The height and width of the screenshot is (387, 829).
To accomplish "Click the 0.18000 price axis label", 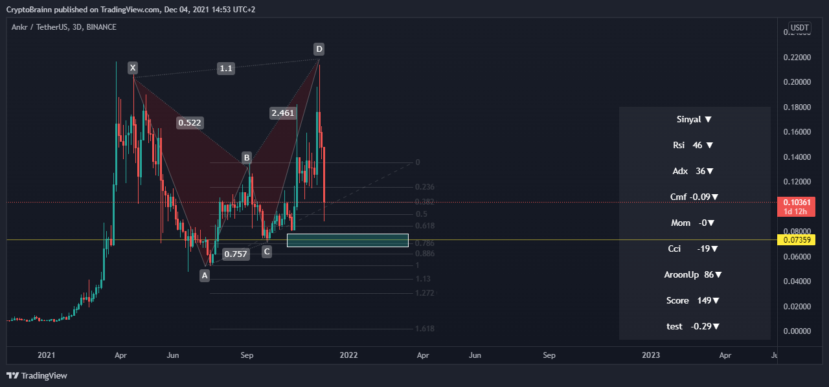I will pos(796,107).
